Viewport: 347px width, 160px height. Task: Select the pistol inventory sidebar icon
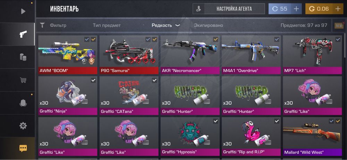(x=23, y=34)
